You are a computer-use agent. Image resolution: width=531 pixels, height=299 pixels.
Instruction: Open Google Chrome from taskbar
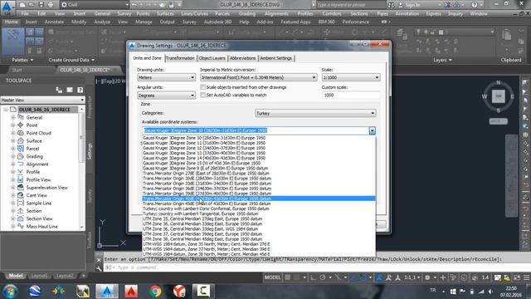[155, 292]
